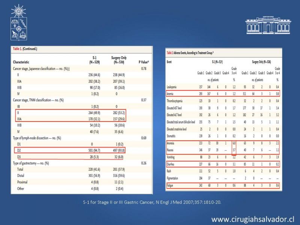Viewport: 300px width, 225px height.
Task: Open the www.cirugiahsalvador.cl link
Action: 253,219
